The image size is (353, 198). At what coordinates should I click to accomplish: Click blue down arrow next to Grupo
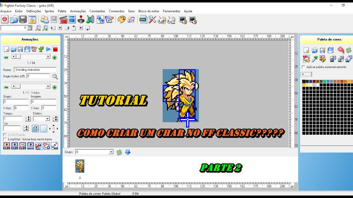127,152
